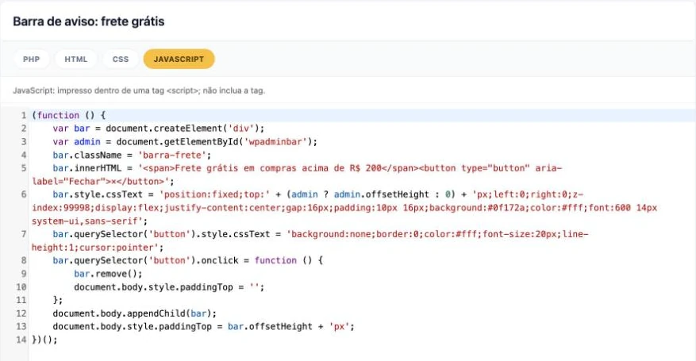Viewport: 696px width, 361px height.
Task: Click the line bar.className = 'barra-frete'
Action: 132,156
